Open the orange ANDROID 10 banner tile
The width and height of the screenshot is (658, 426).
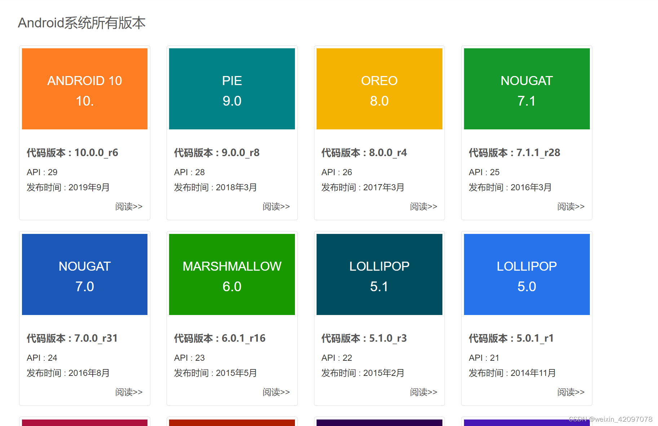(x=85, y=89)
